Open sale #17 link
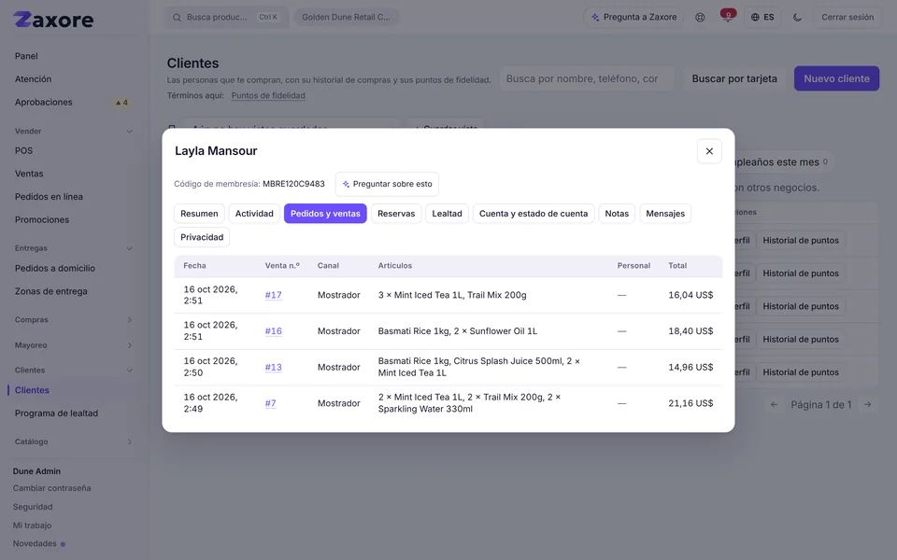 click(x=274, y=296)
